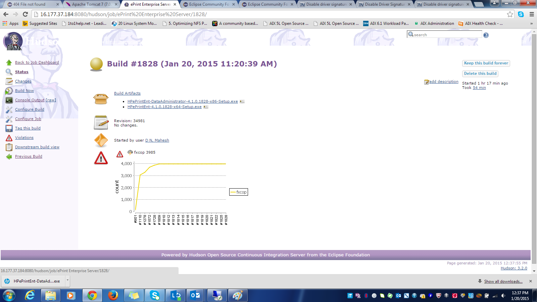Image resolution: width=537 pixels, height=302 pixels.
Task: Click the volume speaker icon in system tray
Action: (x=503, y=296)
